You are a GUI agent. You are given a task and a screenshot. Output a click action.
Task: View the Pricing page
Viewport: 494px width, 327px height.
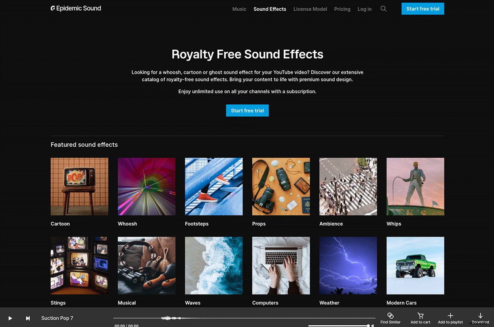(342, 9)
